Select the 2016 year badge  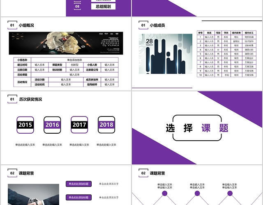pyautogui.click(x=52, y=125)
